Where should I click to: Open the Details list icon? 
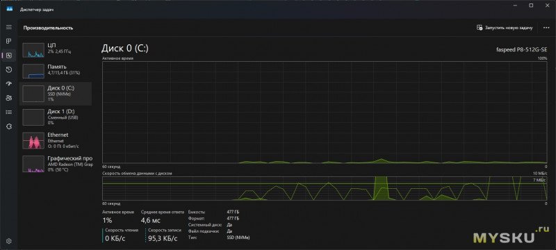pos(9,112)
